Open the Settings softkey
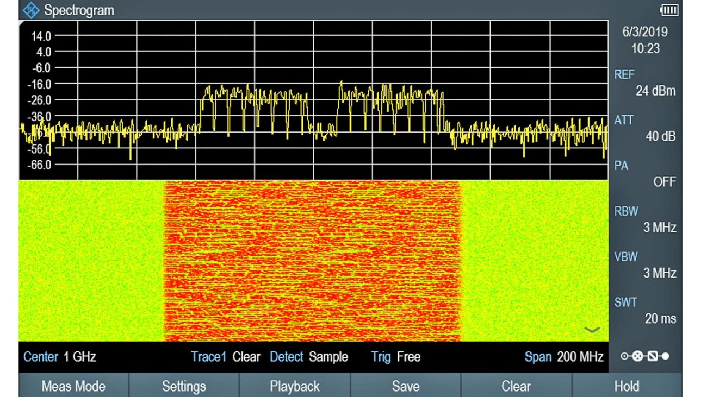The image size is (707, 397). (183, 386)
